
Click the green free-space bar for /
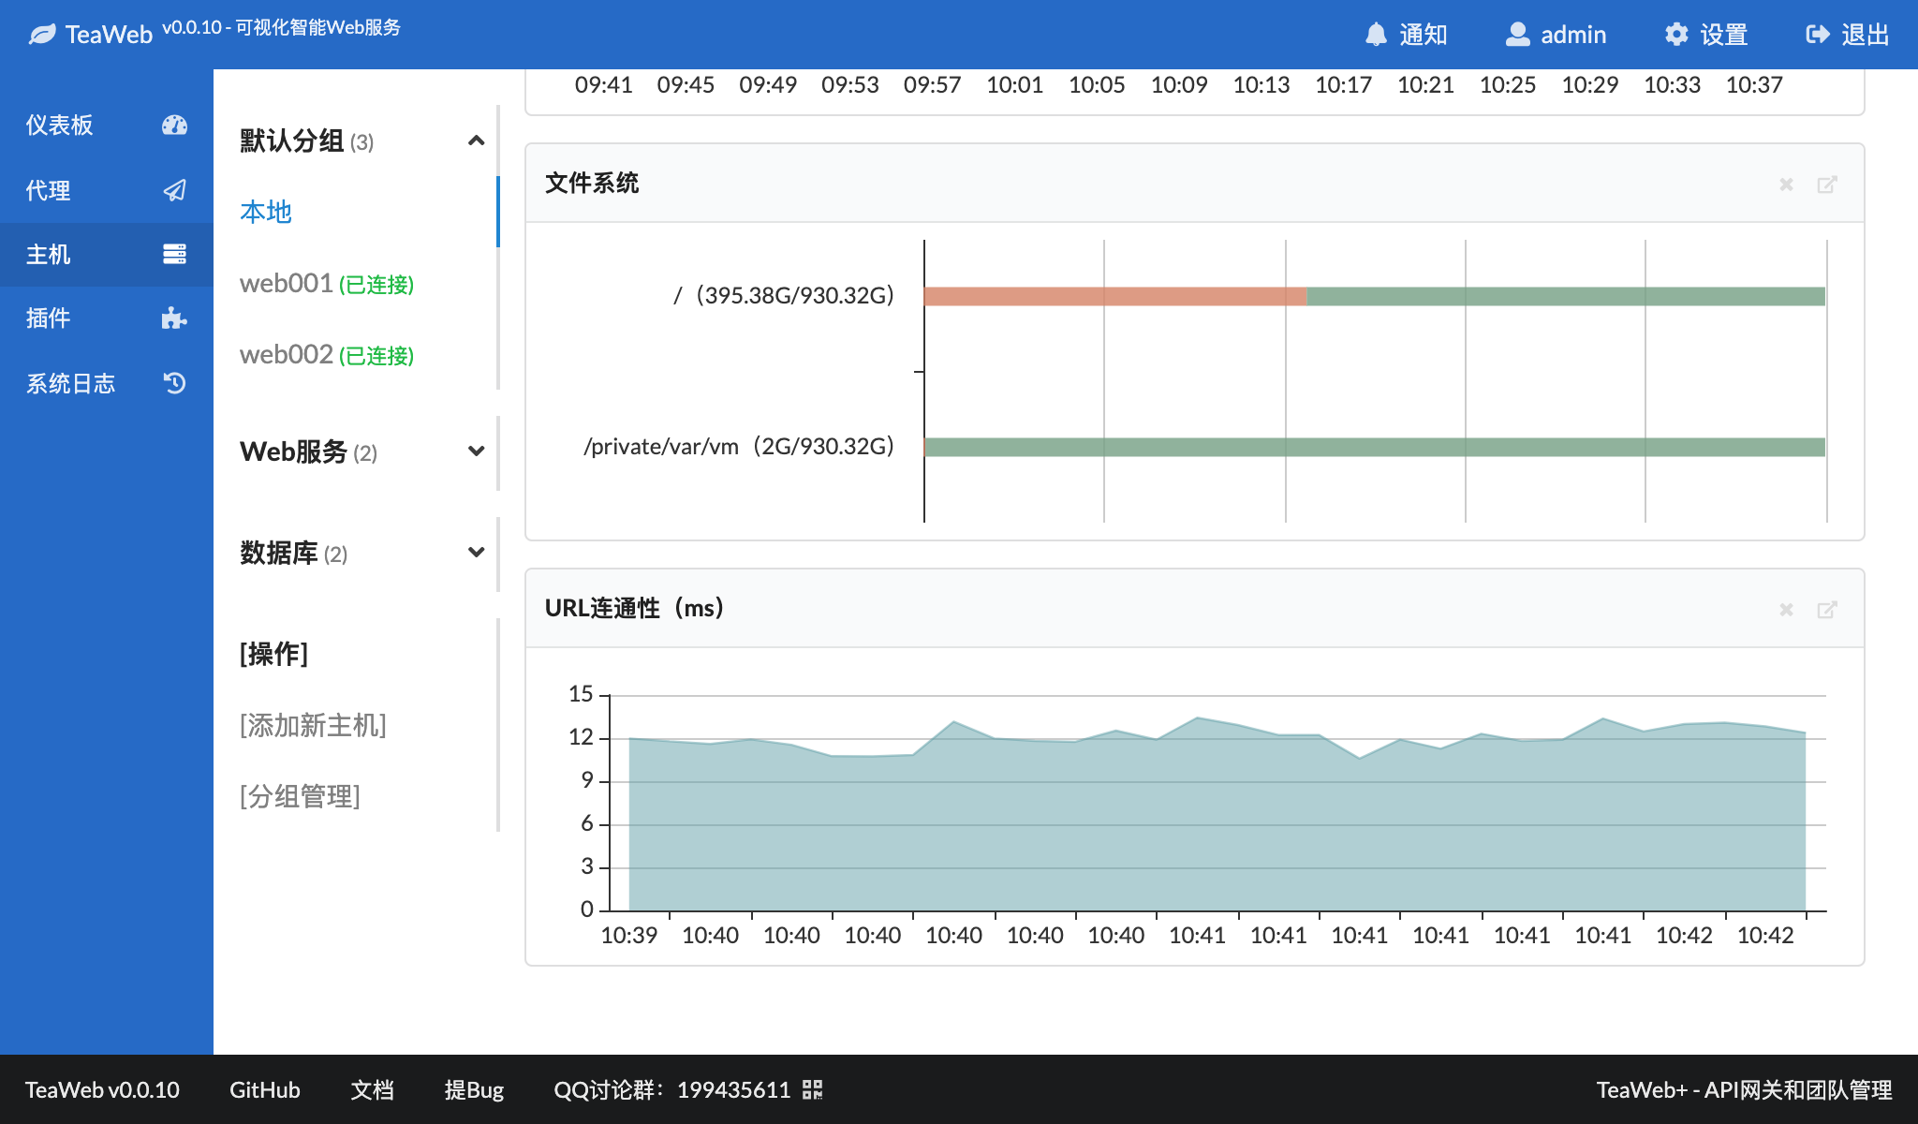pyautogui.click(x=1566, y=296)
